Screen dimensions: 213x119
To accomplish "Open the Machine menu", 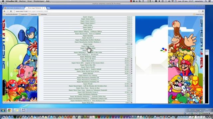I will (x=22, y=1).
